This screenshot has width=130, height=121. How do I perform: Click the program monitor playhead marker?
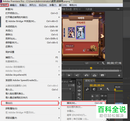click(91, 68)
